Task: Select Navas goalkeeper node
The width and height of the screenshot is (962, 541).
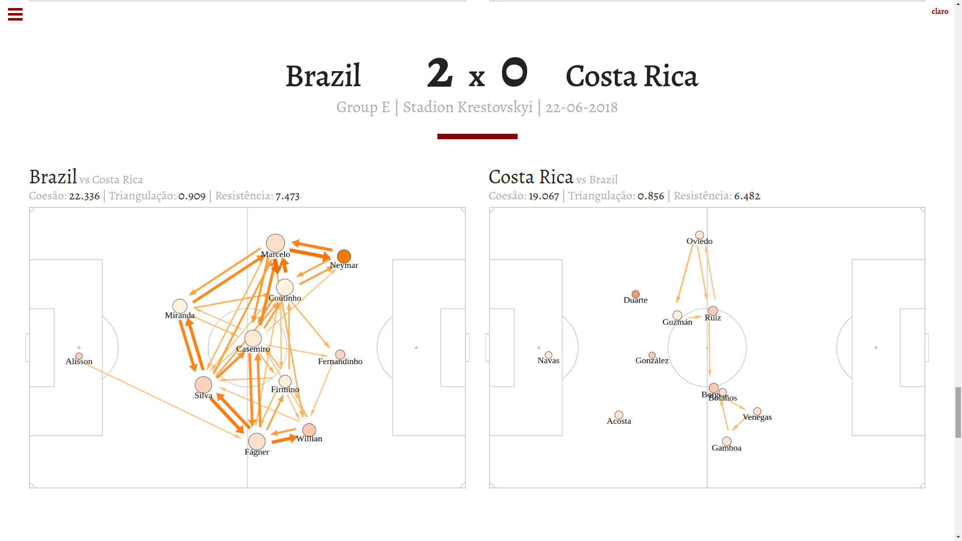Action: [x=549, y=355]
